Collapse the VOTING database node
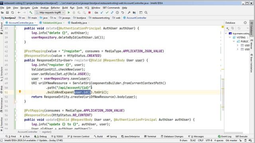Viewport: 255px width, 143px height. tap(230, 37)
